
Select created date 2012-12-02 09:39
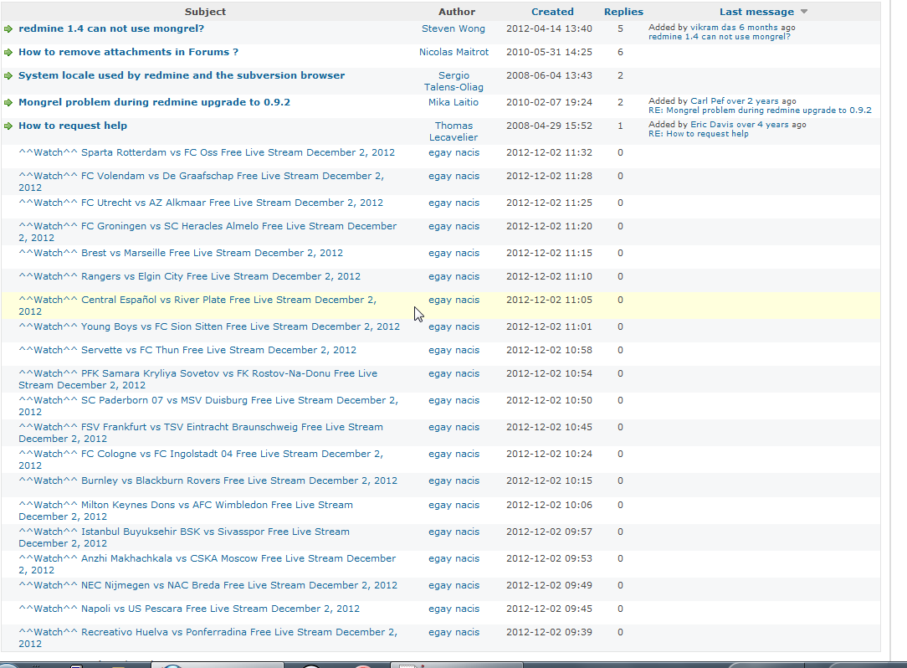pyautogui.click(x=549, y=632)
